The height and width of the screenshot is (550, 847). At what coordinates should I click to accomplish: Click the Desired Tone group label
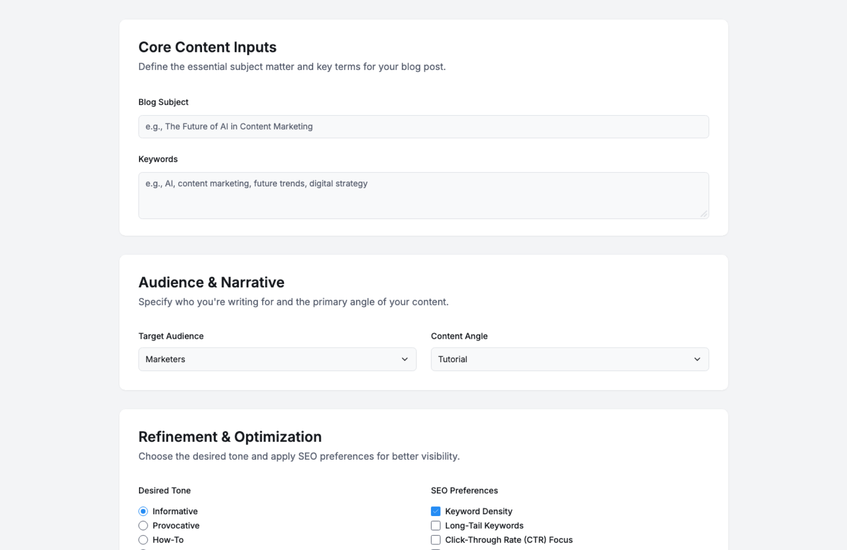pyautogui.click(x=164, y=491)
